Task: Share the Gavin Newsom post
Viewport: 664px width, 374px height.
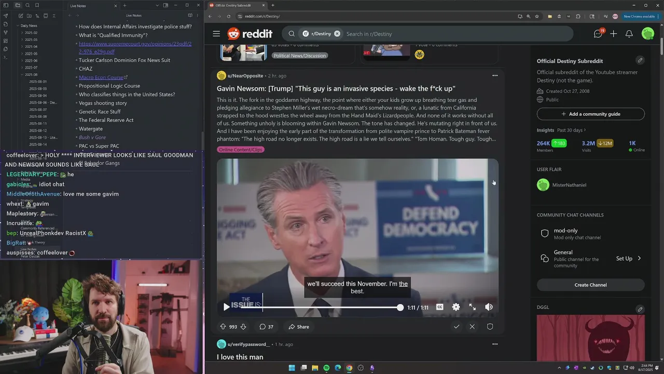Action: pos(299,327)
